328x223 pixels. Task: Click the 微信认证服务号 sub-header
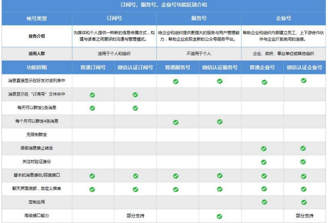click(x=220, y=67)
